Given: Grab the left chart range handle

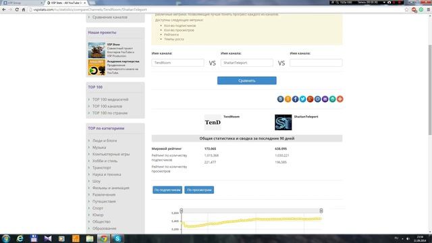Looking at the screenshot, I should 182,211.
